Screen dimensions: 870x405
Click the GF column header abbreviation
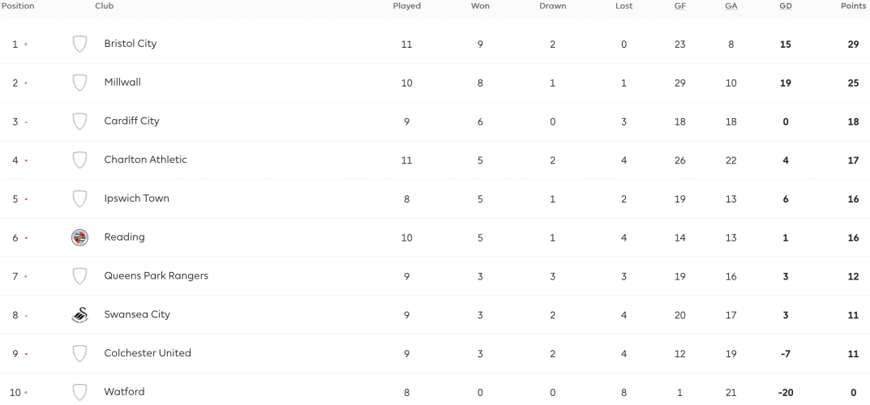(679, 6)
